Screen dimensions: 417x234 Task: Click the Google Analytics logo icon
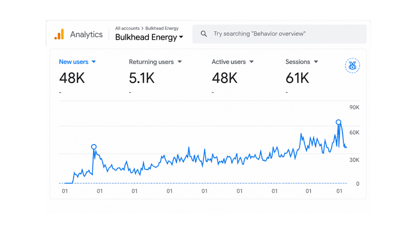(59, 34)
